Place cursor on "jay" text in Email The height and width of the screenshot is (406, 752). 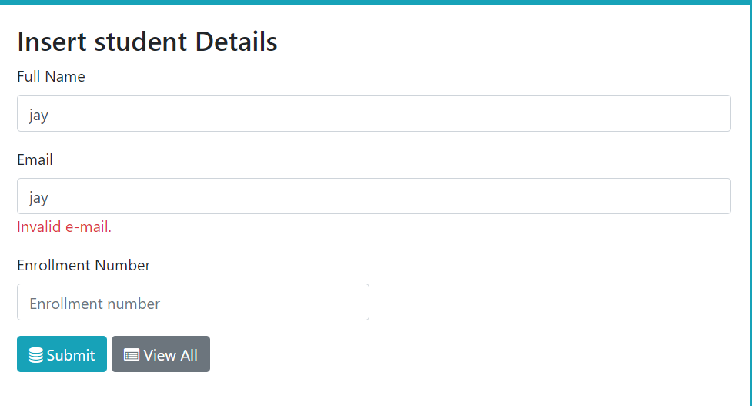click(38, 198)
